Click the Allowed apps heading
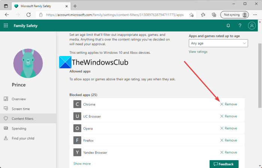Viewport: 262px width, 168px height. (80, 71)
